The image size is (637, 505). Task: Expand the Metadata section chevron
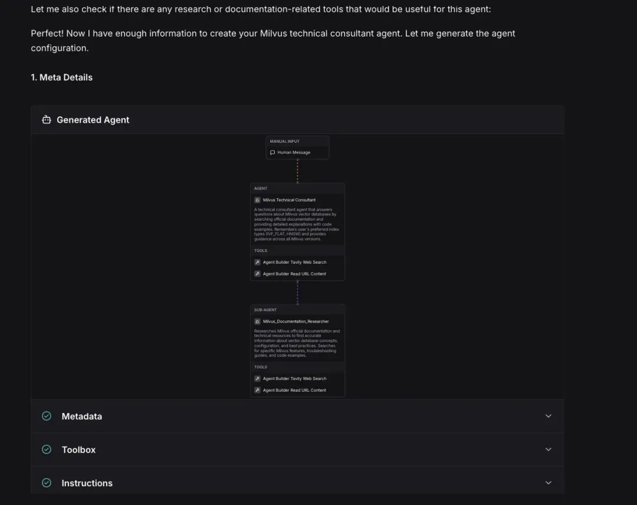coord(549,416)
